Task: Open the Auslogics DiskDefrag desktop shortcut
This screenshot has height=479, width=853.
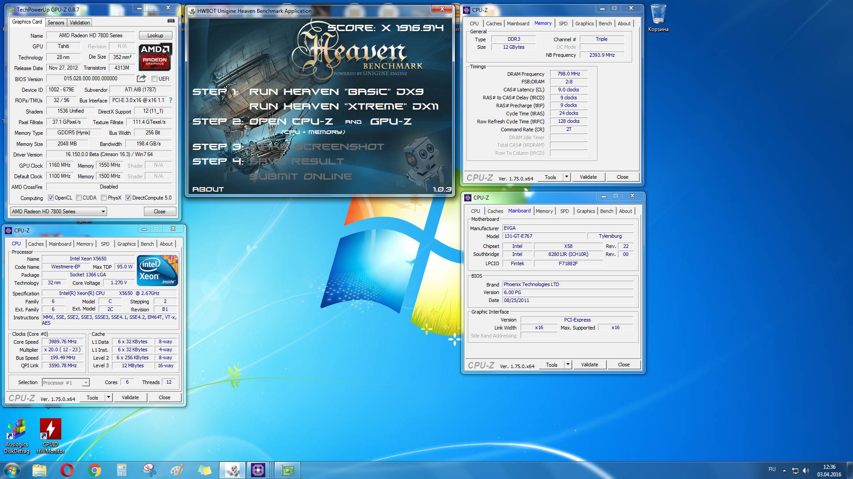Action: point(16,436)
